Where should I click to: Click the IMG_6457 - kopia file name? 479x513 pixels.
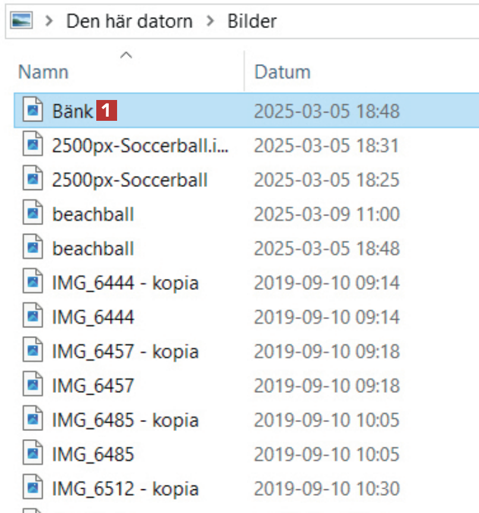point(125,352)
